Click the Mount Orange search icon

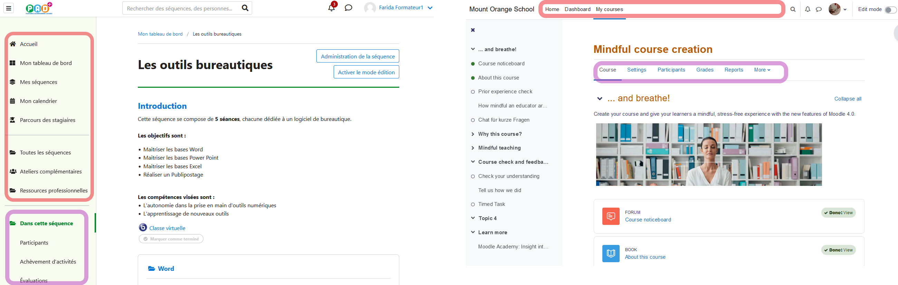[793, 9]
